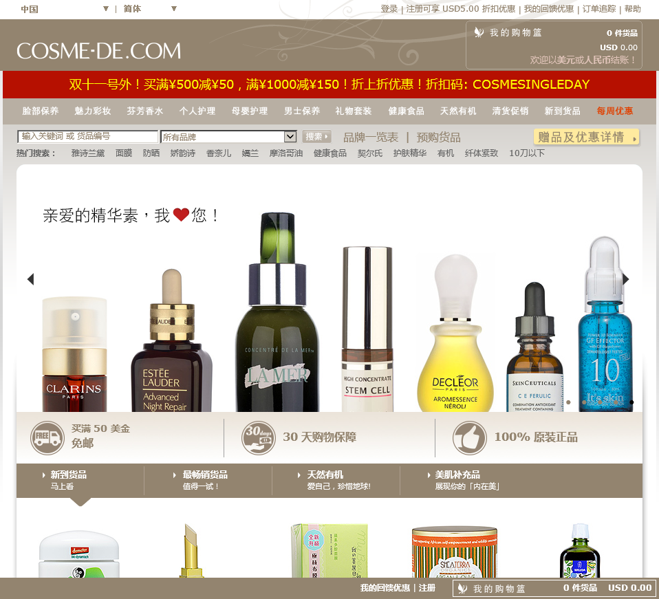The height and width of the screenshot is (599, 659).
Task: Click the COSME-DE.COM logo
Action: coord(99,51)
